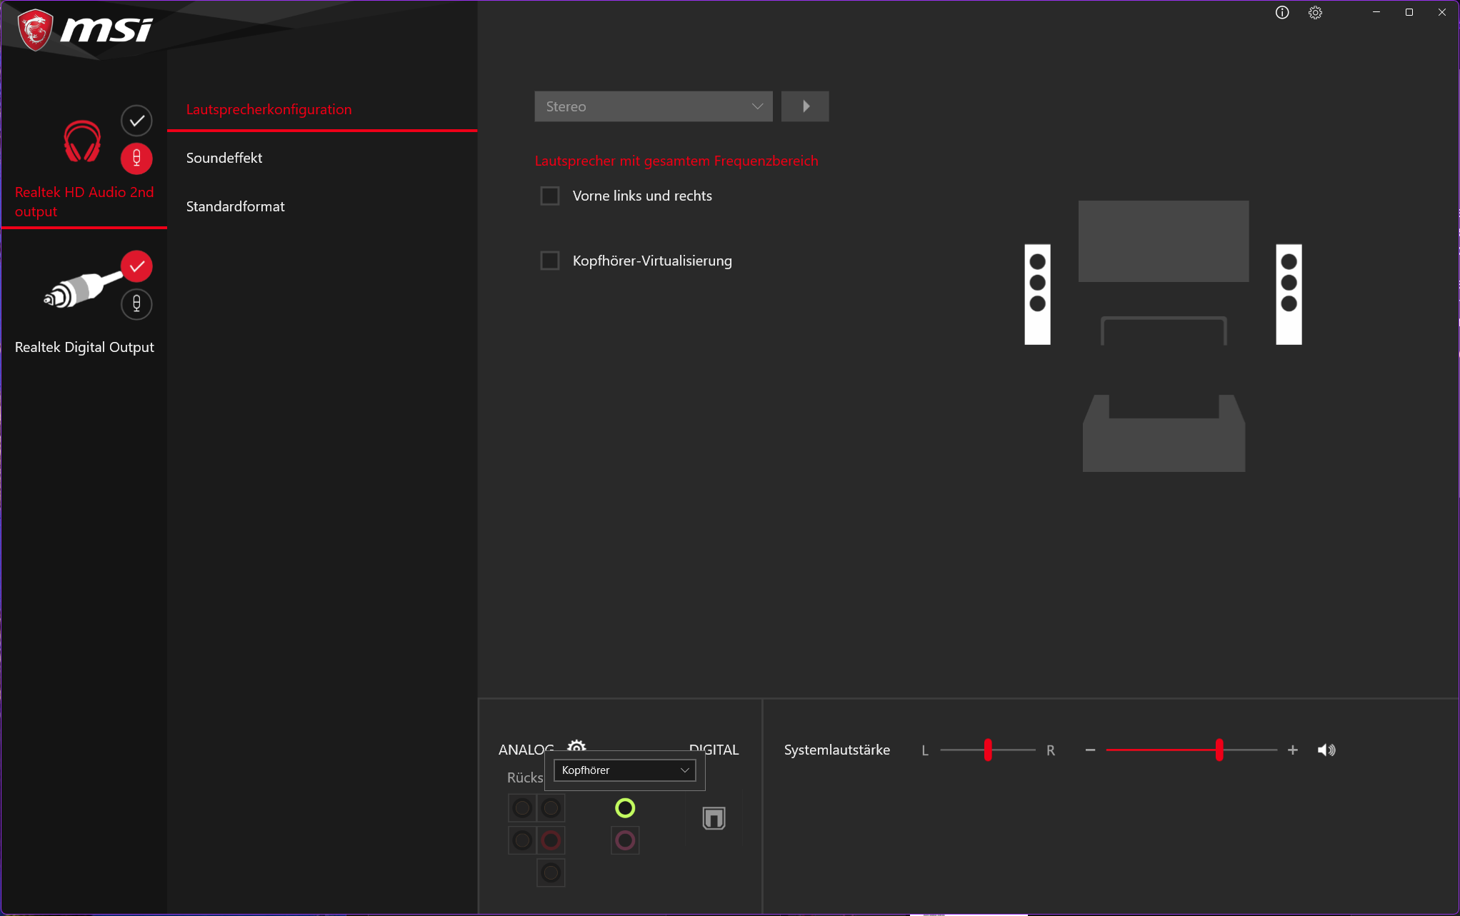Mute sound via the speaker icon
The height and width of the screenshot is (916, 1460).
click(x=1326, y=750)
